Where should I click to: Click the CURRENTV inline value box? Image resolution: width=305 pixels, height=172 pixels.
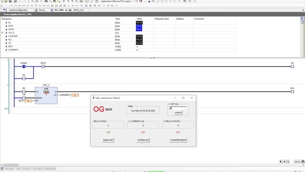coord(75,95)
